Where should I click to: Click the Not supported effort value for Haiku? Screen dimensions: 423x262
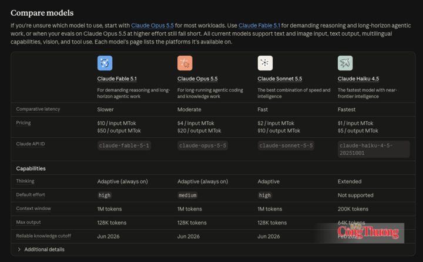[x=355, y=195]
